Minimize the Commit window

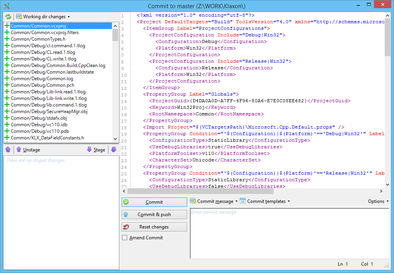(x=359, y=5)
